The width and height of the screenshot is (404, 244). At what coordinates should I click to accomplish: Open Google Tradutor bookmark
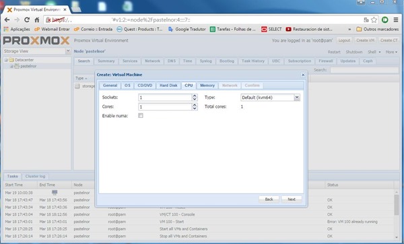[x=187, y=29]
